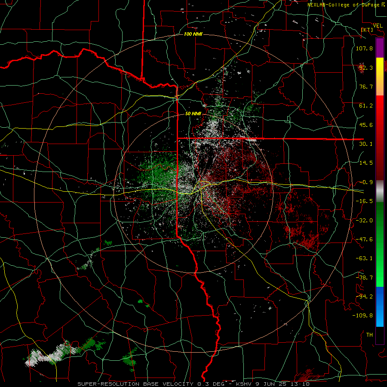Click the -109.8 velocity scale value
The height and width of the screenshot is (387, 387).
click(362, 316)
